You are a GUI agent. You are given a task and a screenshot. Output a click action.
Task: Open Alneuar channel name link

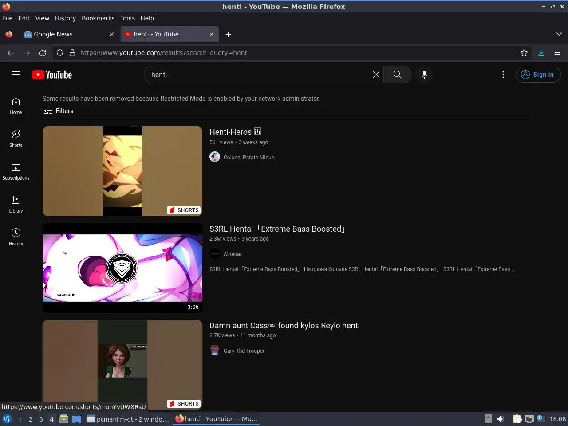coord(233,254)
